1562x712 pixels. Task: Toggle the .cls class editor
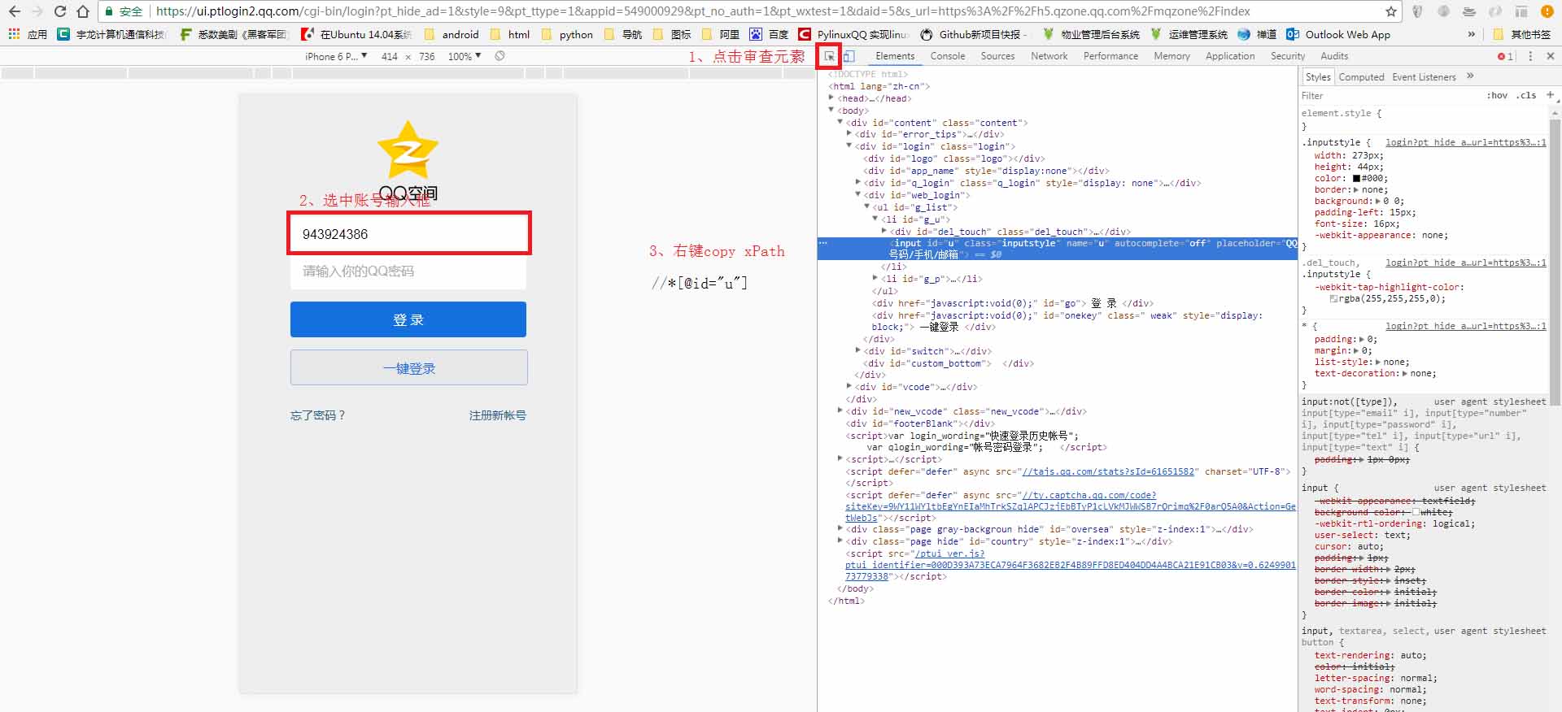click(1526, 95)
